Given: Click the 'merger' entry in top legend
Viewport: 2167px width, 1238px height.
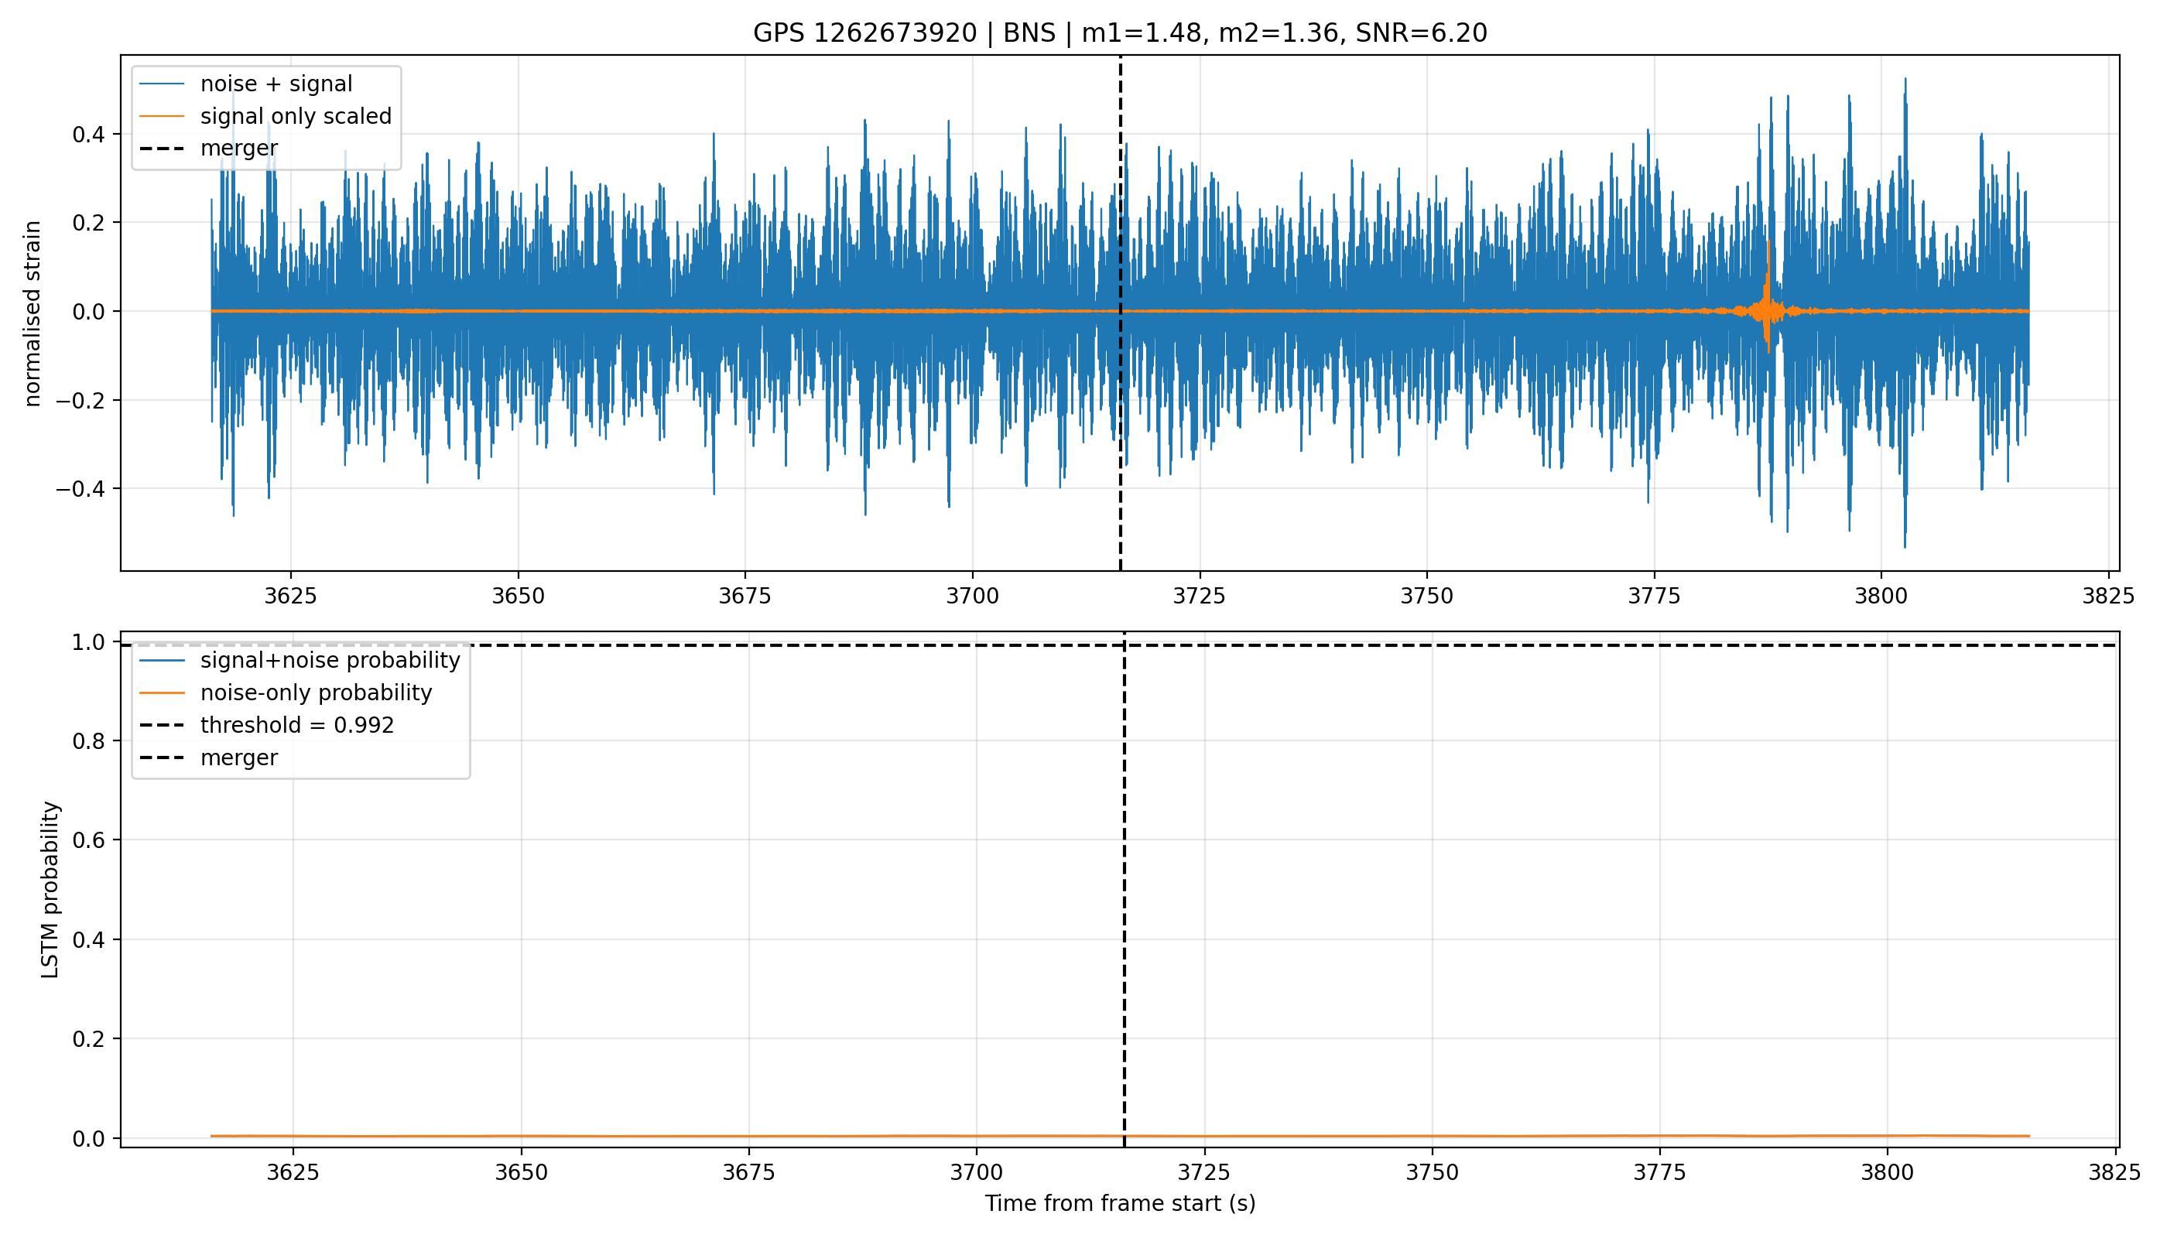Looking at the screenshot, I should 209,148.
